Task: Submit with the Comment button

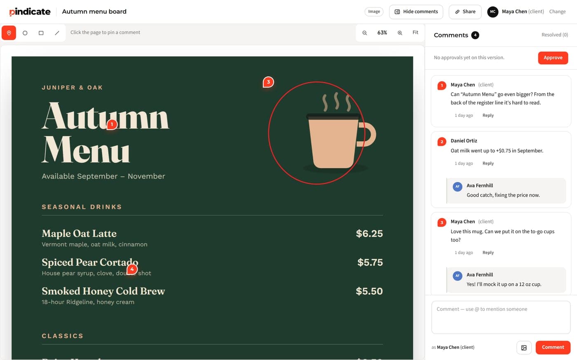Action: click(553, 347)
